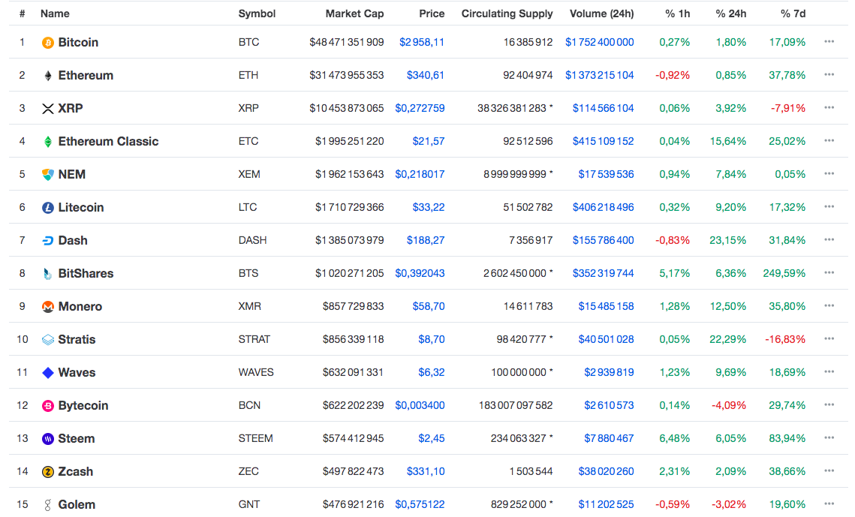The height and width of the screenshot is (517, 855).
Task: Click the Golem logo icon
Action: (x=48, y=505)
